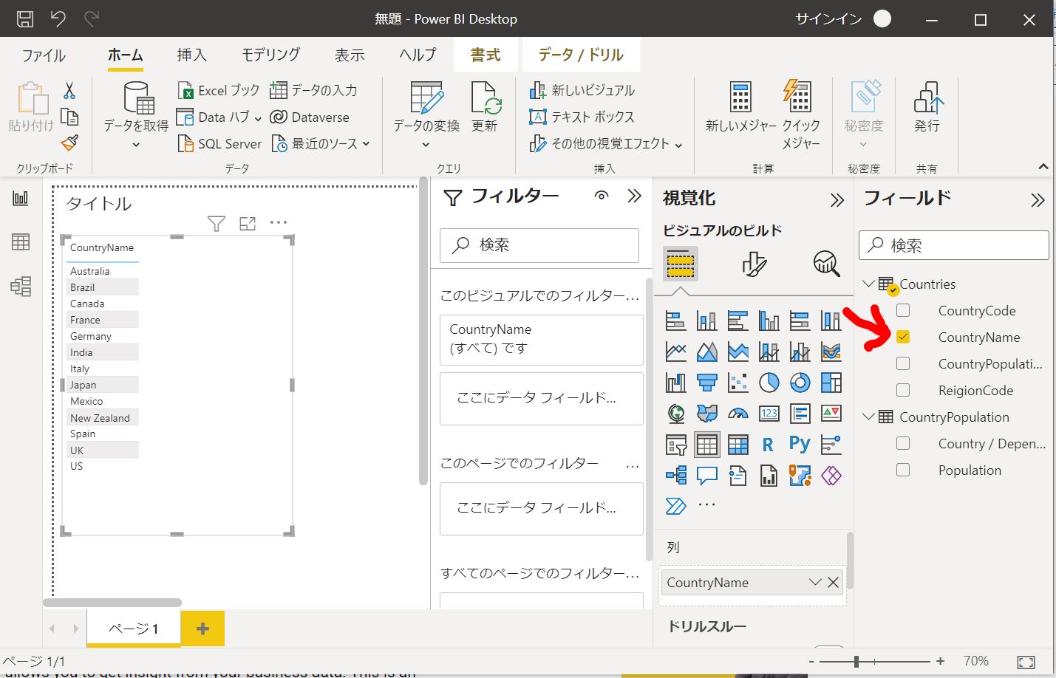
Task: Switch to the 挿入 ribbon tab
Action: click(x=192, y=55)
